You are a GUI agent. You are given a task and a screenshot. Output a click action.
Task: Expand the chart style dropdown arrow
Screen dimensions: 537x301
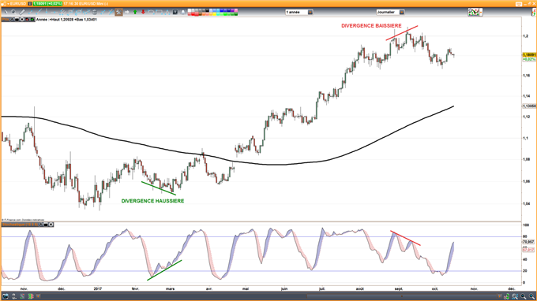click(481, 12)
